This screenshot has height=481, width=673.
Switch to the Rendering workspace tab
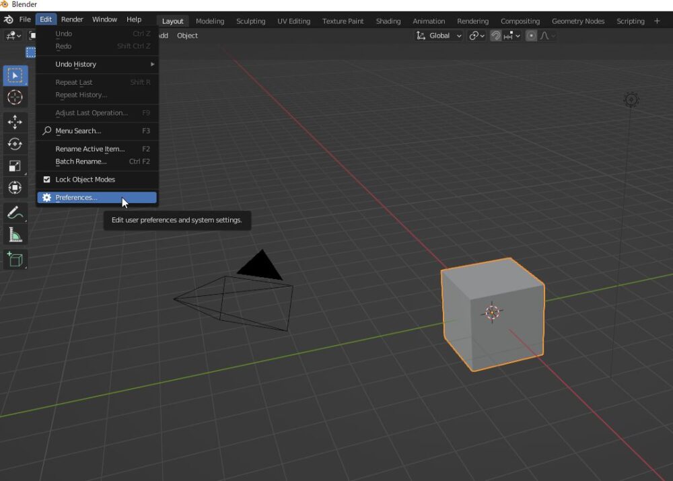pyautogui.click(x=472, y=21)
